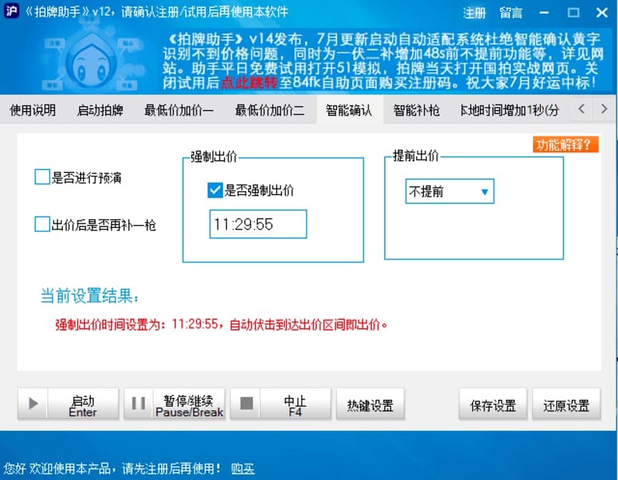This screenshot has height=480, width=618.
Task: Click the right arrow to scroll tabs
Action: (604, 109)
